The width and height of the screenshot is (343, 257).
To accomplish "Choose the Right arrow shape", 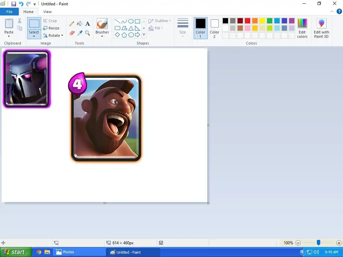I will point(137,35).
